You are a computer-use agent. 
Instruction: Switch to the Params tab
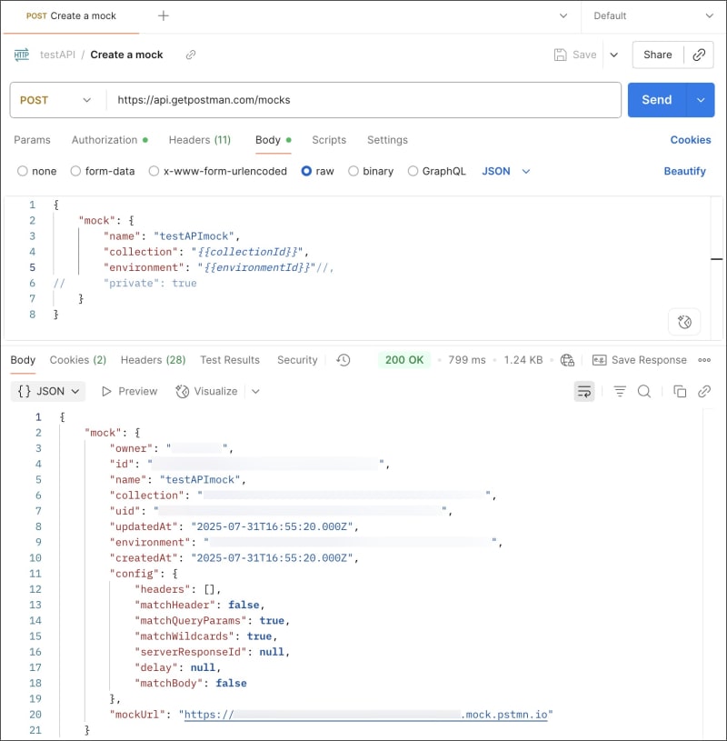(32, 140)
